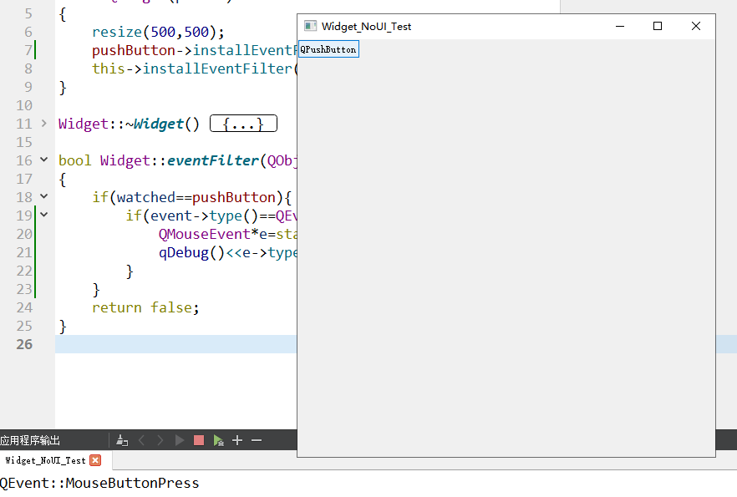The width and height of the screenshot is (737, 497).
Task: Collapse the eventFilter function at line 16
Action: (x=44, y=160)
